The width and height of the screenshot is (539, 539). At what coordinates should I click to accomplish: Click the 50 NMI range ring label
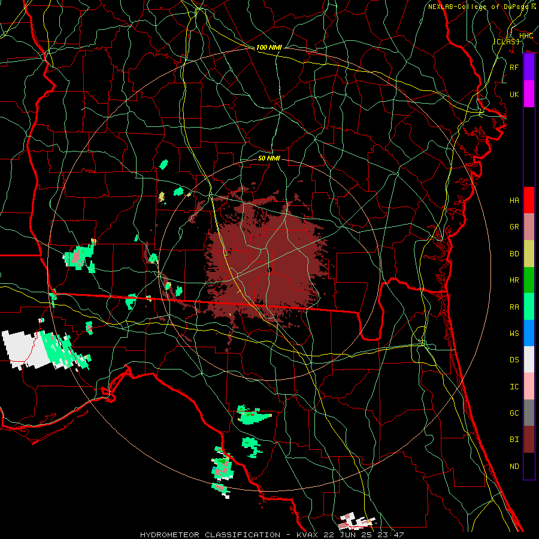(269, 158)
